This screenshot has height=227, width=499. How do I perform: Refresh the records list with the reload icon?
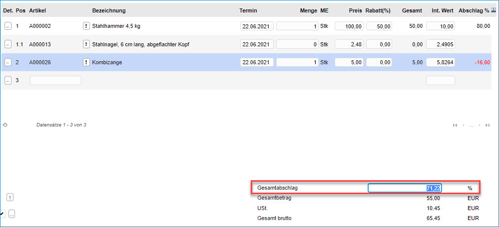(x=5, y=125)
